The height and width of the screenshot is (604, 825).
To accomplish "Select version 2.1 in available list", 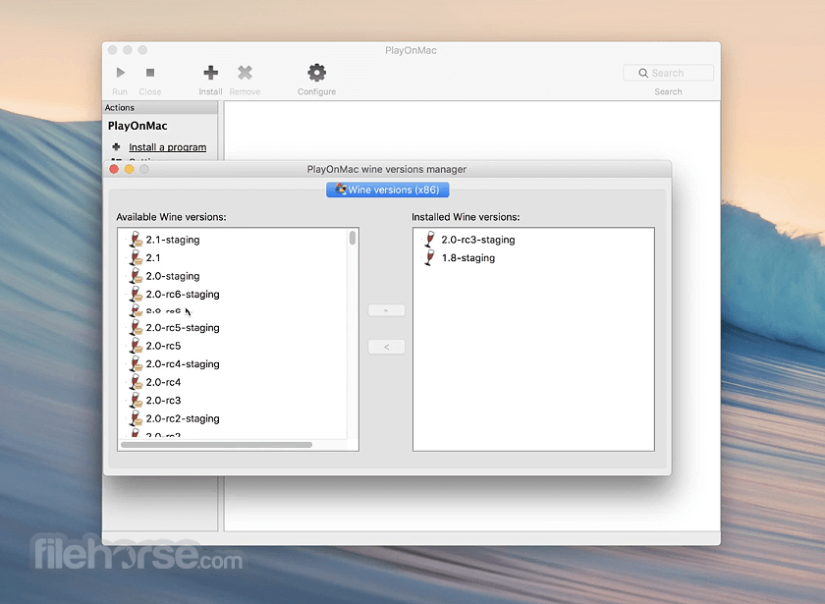I will 153,257.
